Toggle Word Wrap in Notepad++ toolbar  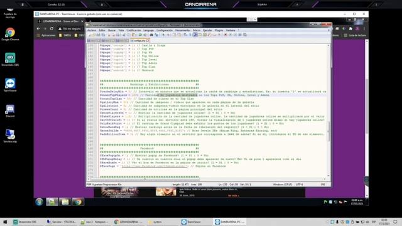(x=185, y=35)
